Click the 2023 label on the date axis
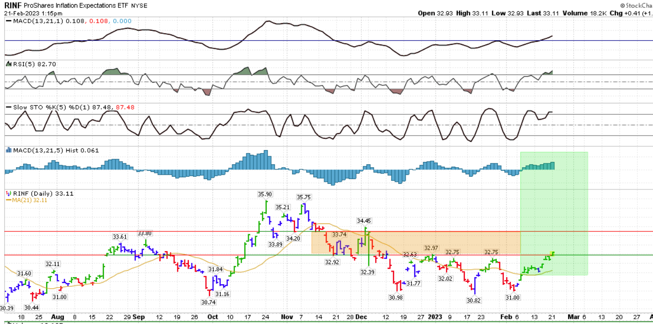Viewport: 653px width, 324px height. click(435, 317)
